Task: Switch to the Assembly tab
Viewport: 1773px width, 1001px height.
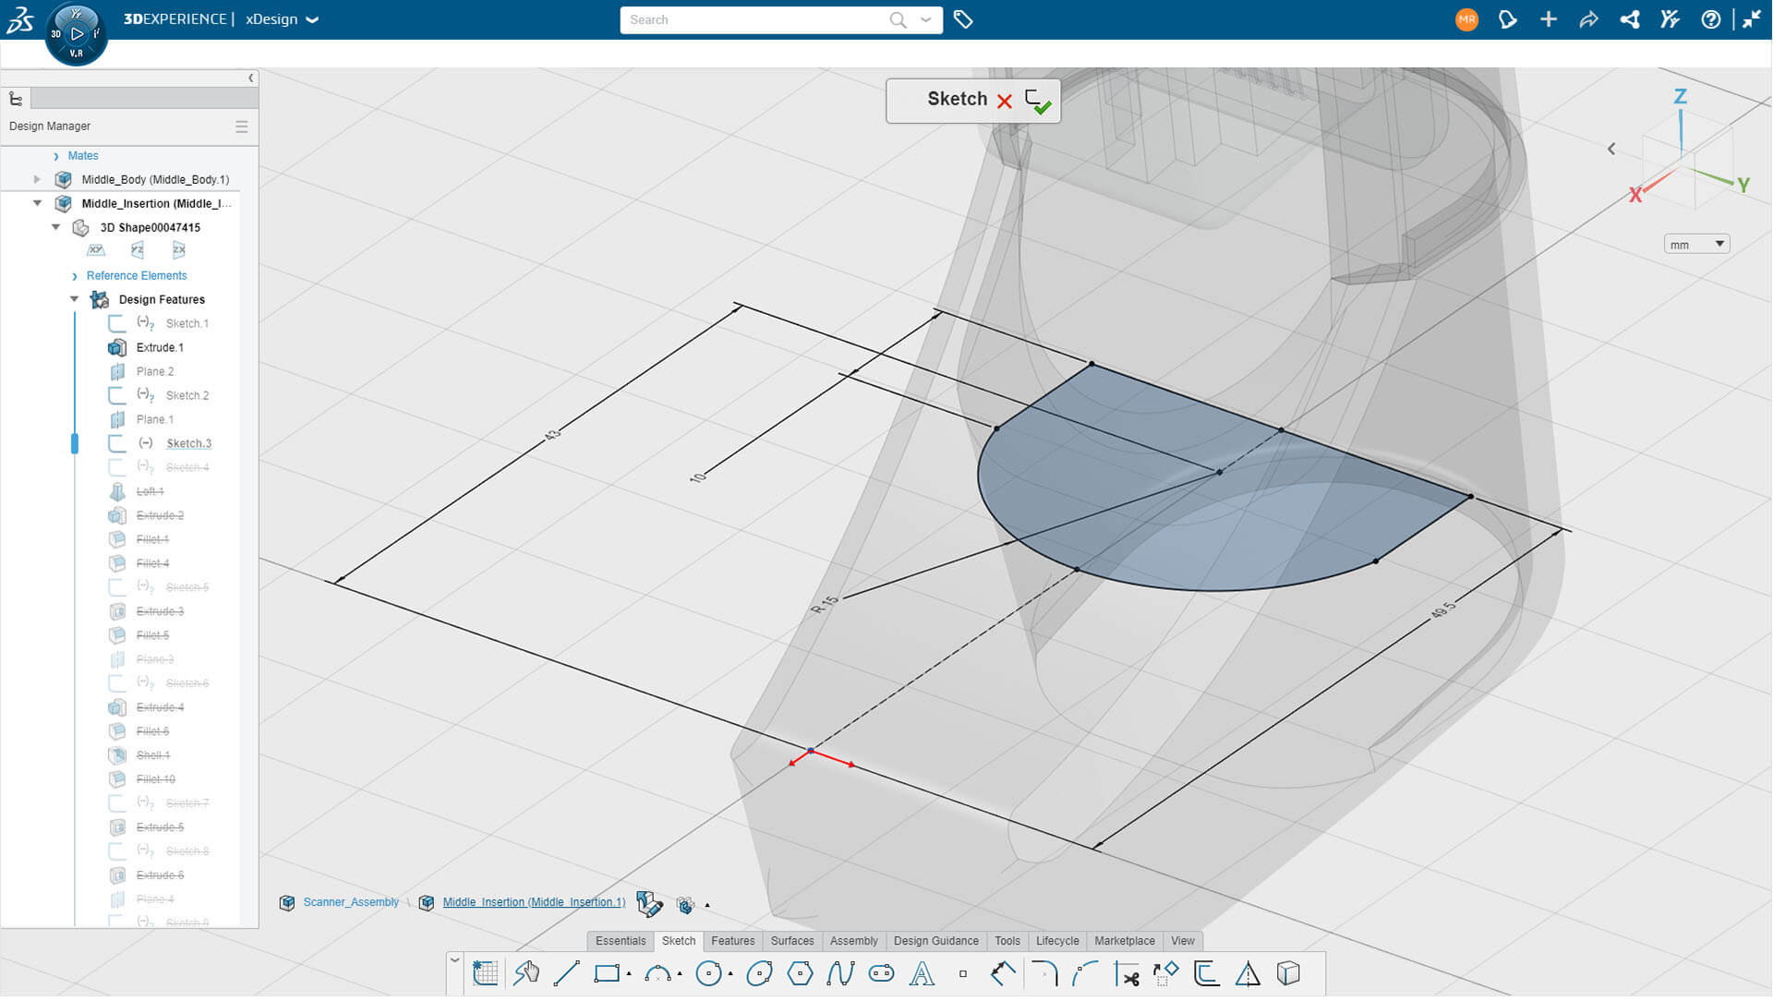Action: pos(853,941)
